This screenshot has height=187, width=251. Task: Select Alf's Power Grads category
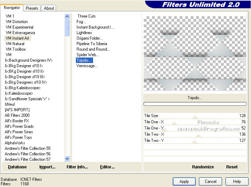click(x=19, y=126)
